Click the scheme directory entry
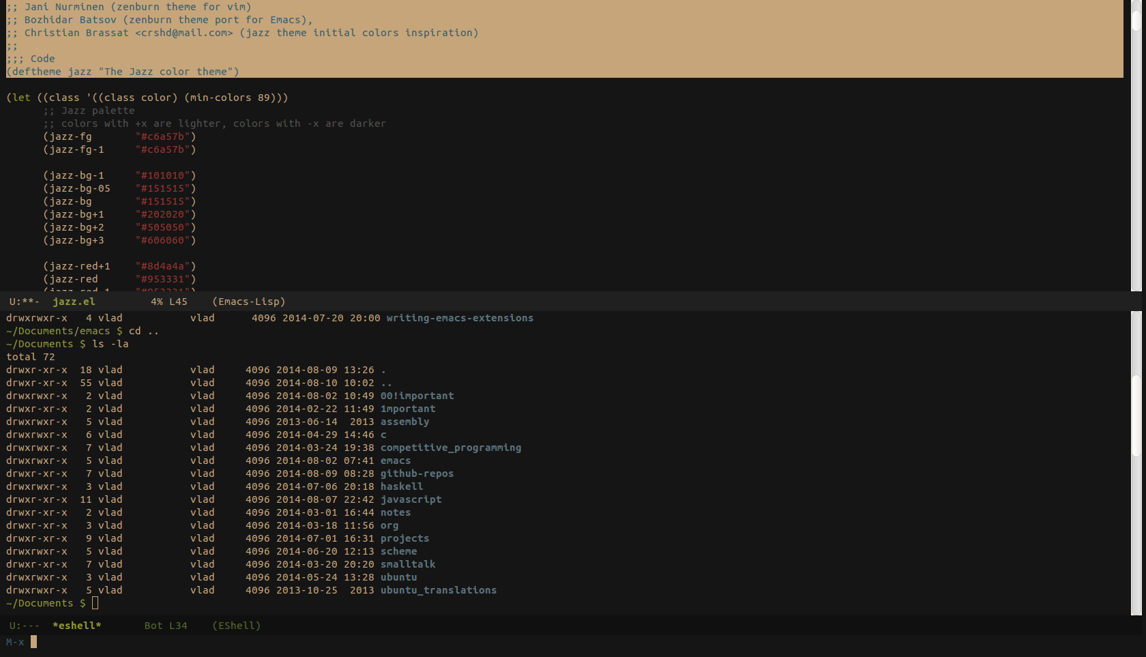Viewport: 1146px width, 657px height. pos(399,551)
